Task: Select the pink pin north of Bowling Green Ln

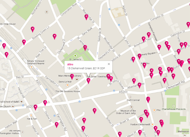Action: click(33, 30)
